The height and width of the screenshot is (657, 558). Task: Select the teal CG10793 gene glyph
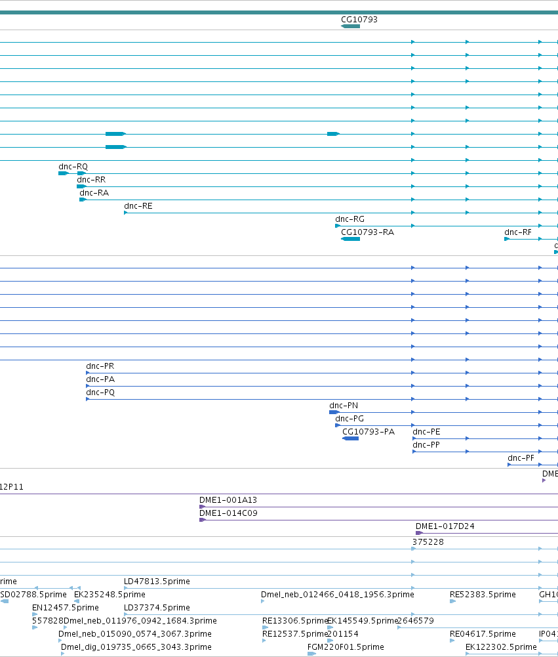350,26
